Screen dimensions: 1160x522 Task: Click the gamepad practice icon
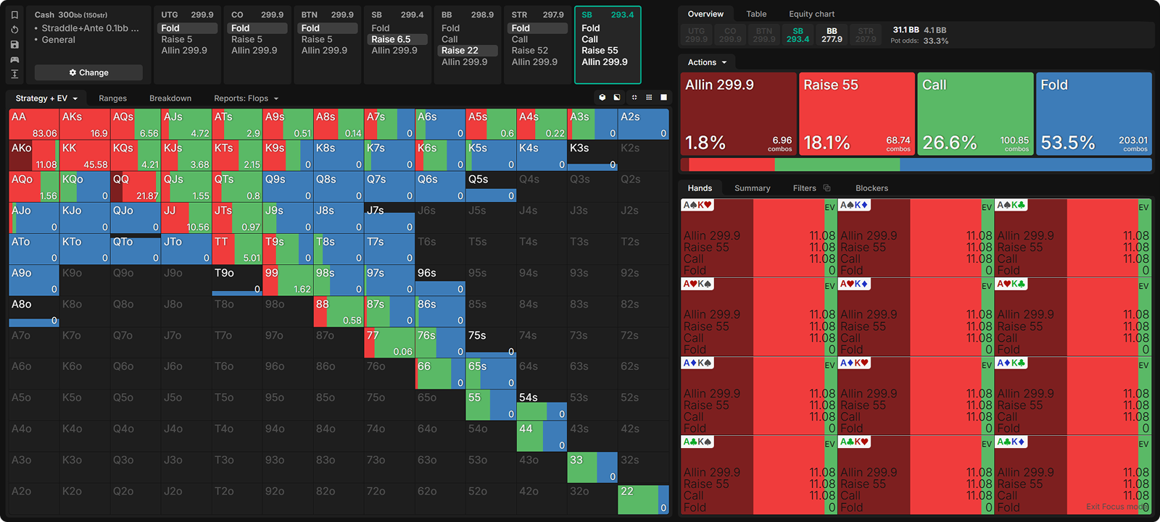[x=14, y=59]
